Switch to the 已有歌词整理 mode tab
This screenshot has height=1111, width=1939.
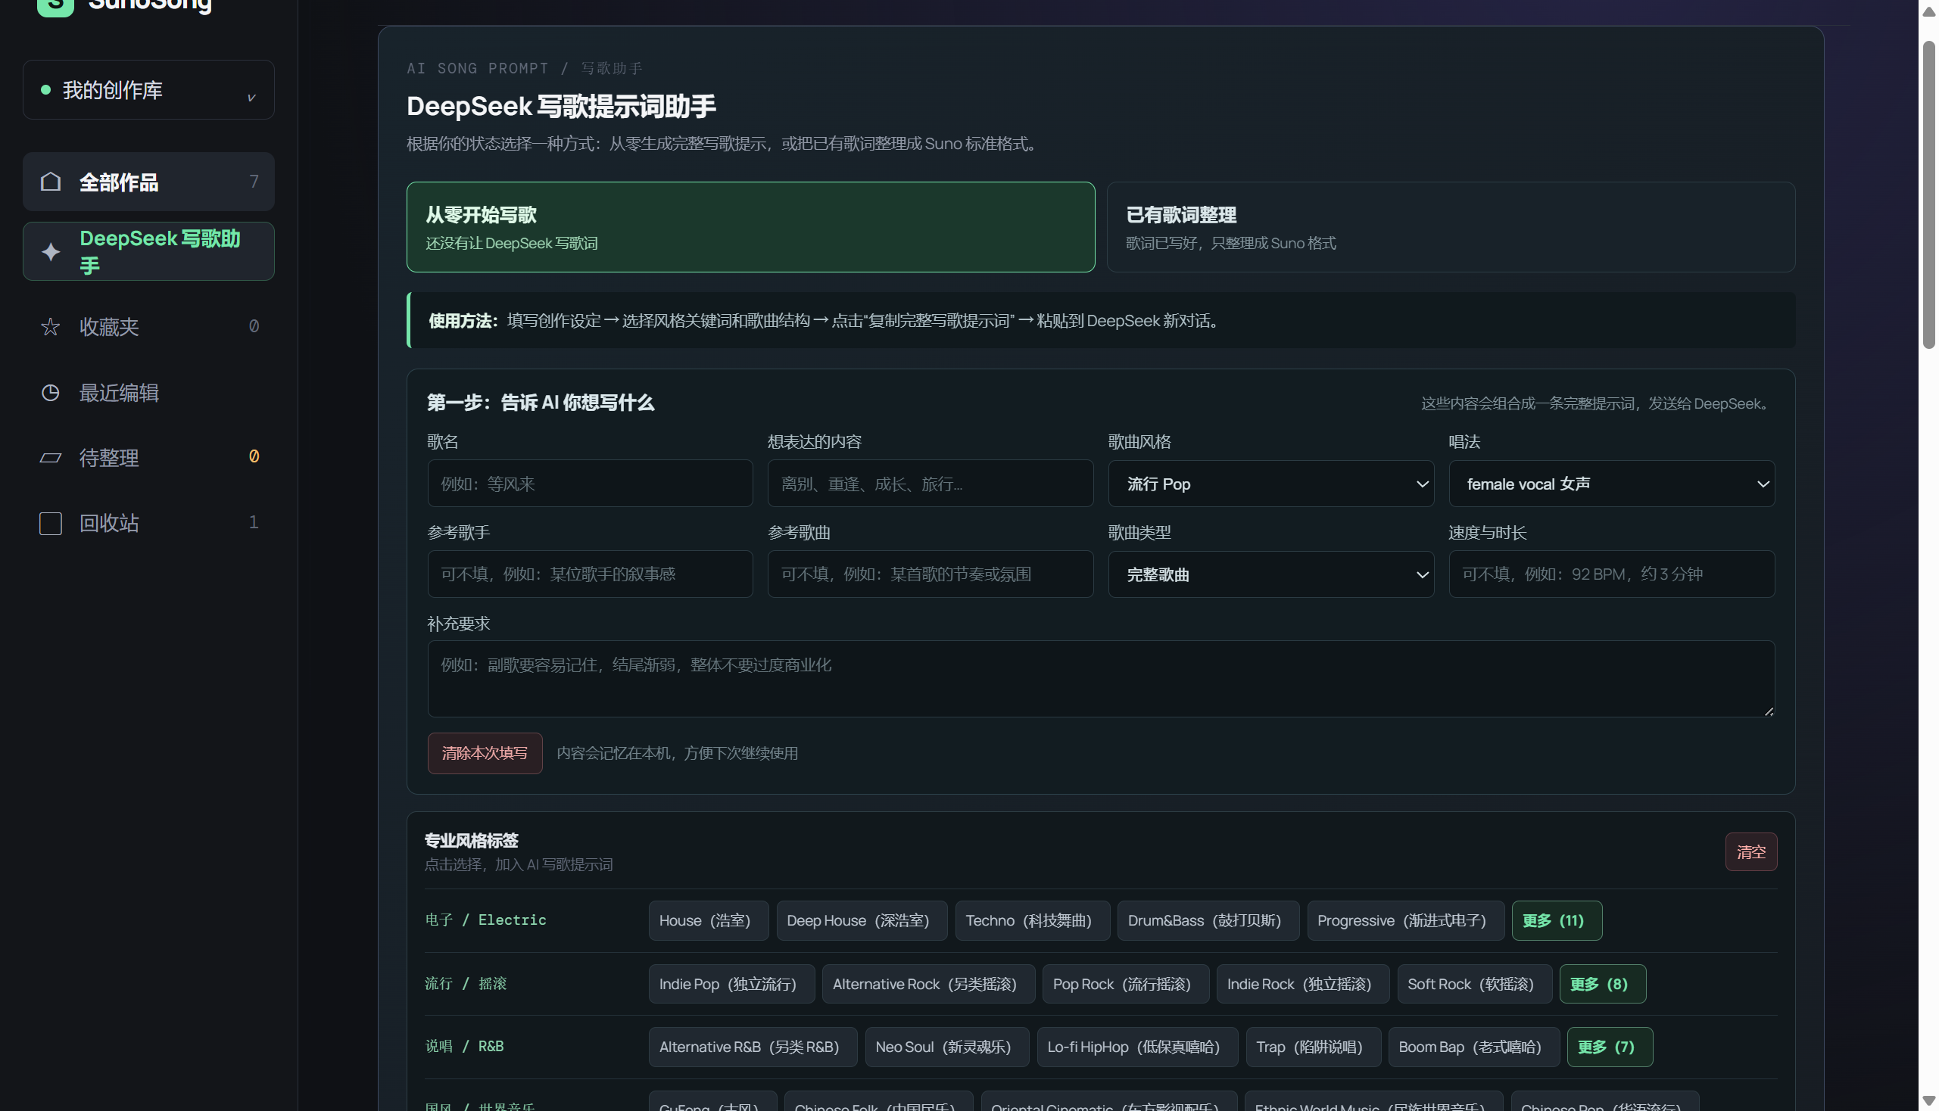[x=1453, y=226]
